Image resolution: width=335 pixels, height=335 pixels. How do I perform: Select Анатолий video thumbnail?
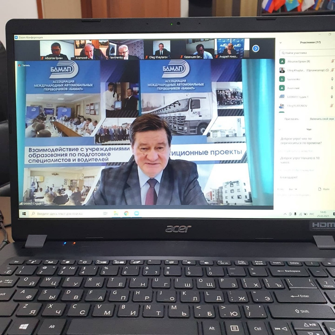[92, 50]
